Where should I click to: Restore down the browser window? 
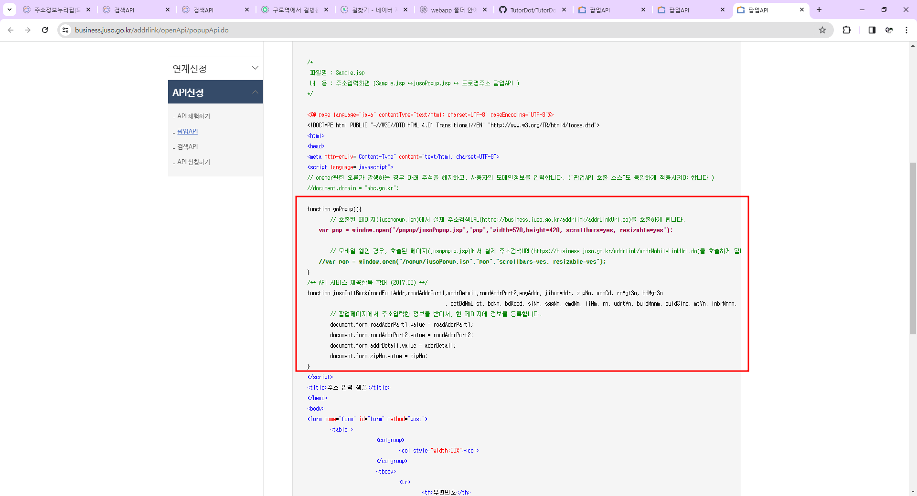coord(884,10)
